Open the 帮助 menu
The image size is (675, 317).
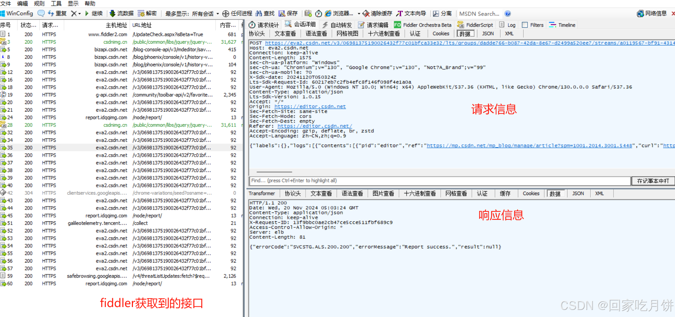(90, 4)
